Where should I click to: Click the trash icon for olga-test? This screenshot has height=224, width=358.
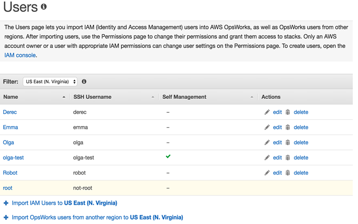click(288, 157)
